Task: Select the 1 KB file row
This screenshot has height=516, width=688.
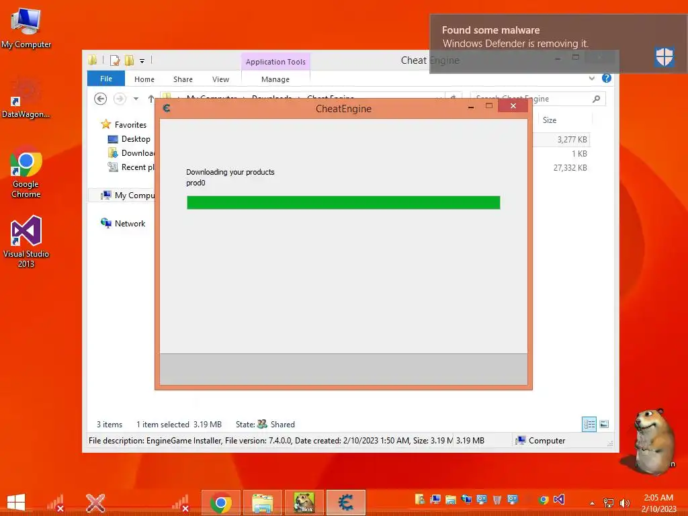Action: [x=562, y=154]
